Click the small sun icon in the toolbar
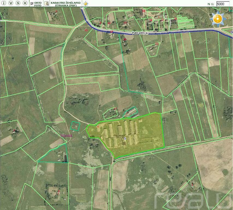The width and height of the screenshot is (233, 210). click(x=86, y=4)
